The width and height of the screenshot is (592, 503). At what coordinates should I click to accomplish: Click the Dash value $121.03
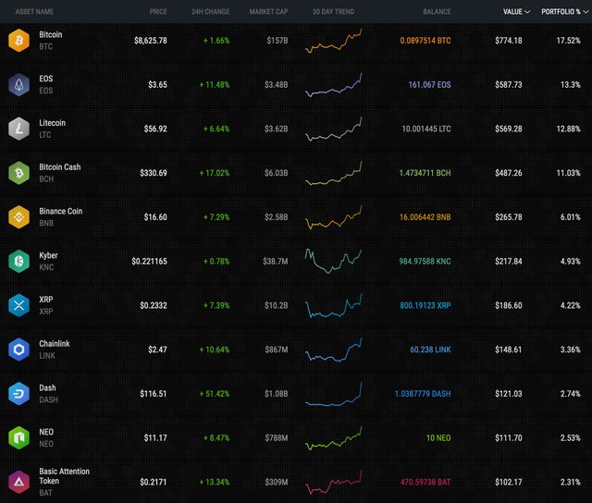point(509,394)
